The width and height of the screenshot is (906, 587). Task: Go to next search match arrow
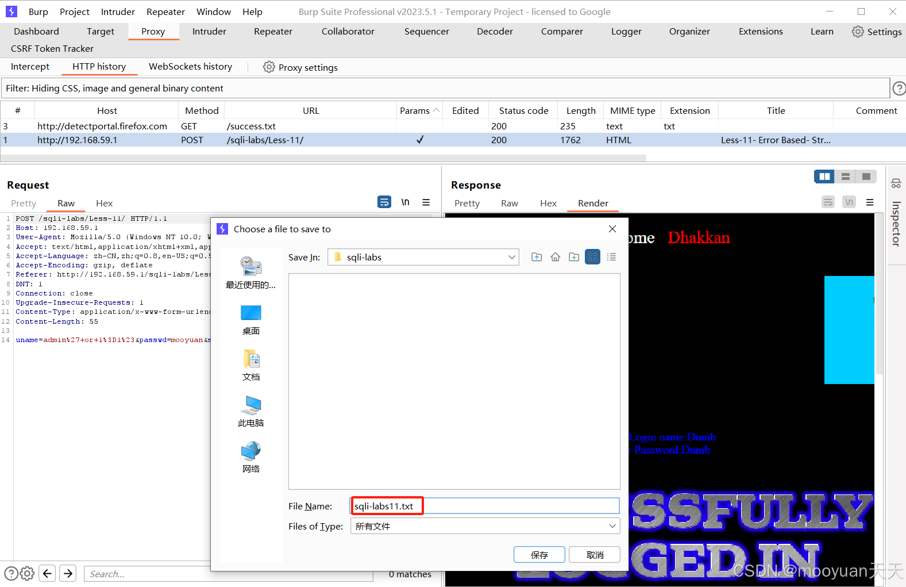pyautogui.click(x=68, y=573)
